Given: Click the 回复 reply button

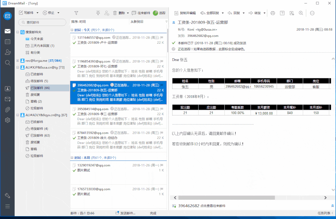Looking at the screenshot, I should (x=234, y=13).
